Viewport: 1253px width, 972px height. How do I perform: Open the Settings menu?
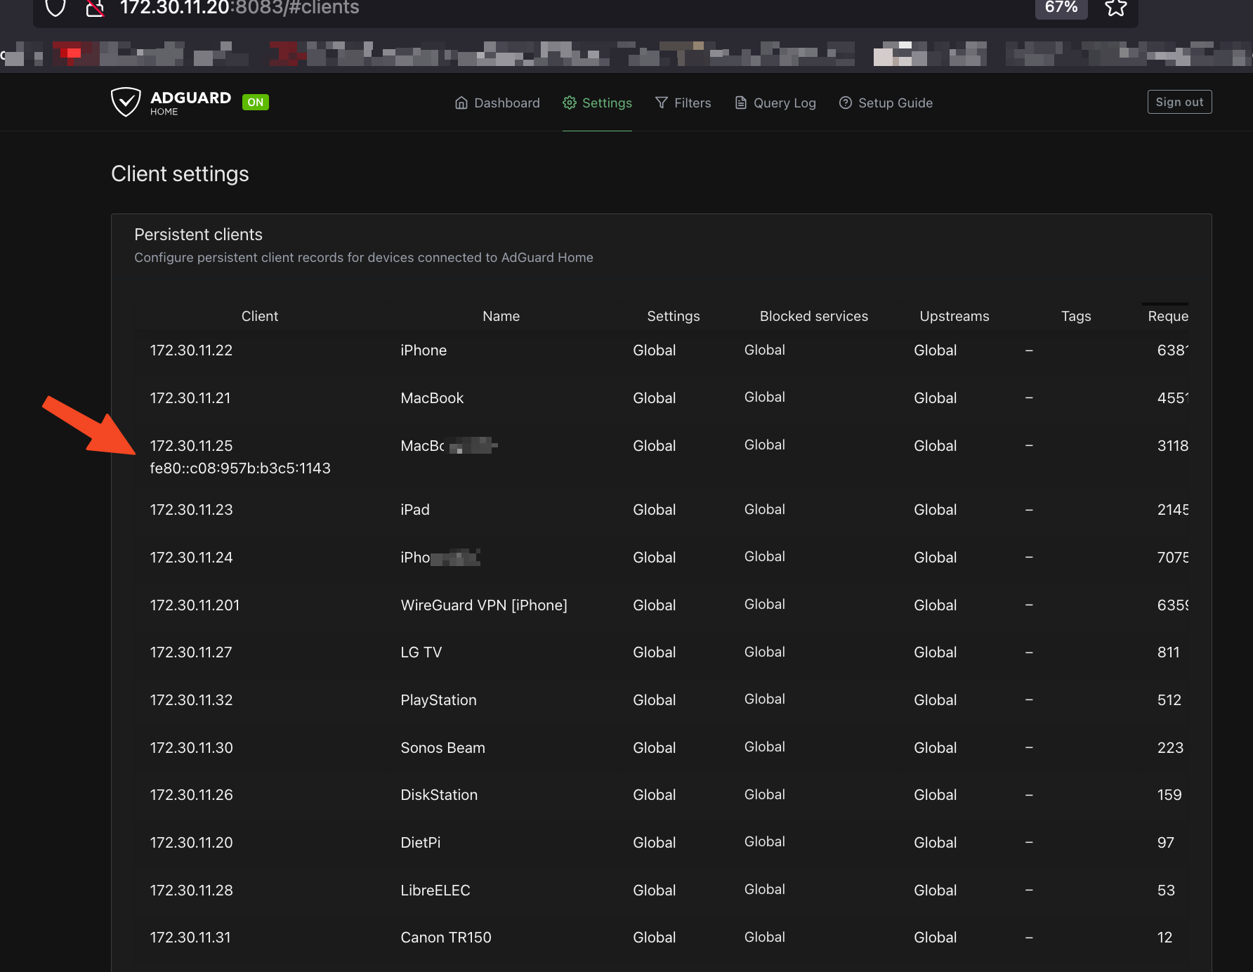point(597,103)
